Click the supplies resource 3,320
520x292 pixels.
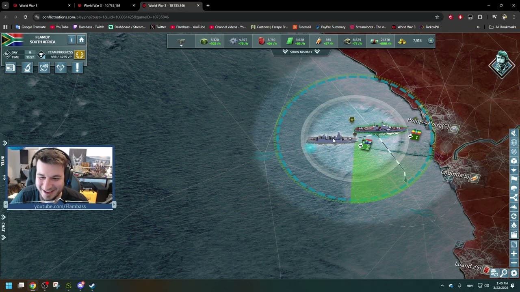(x=210, y=41)
